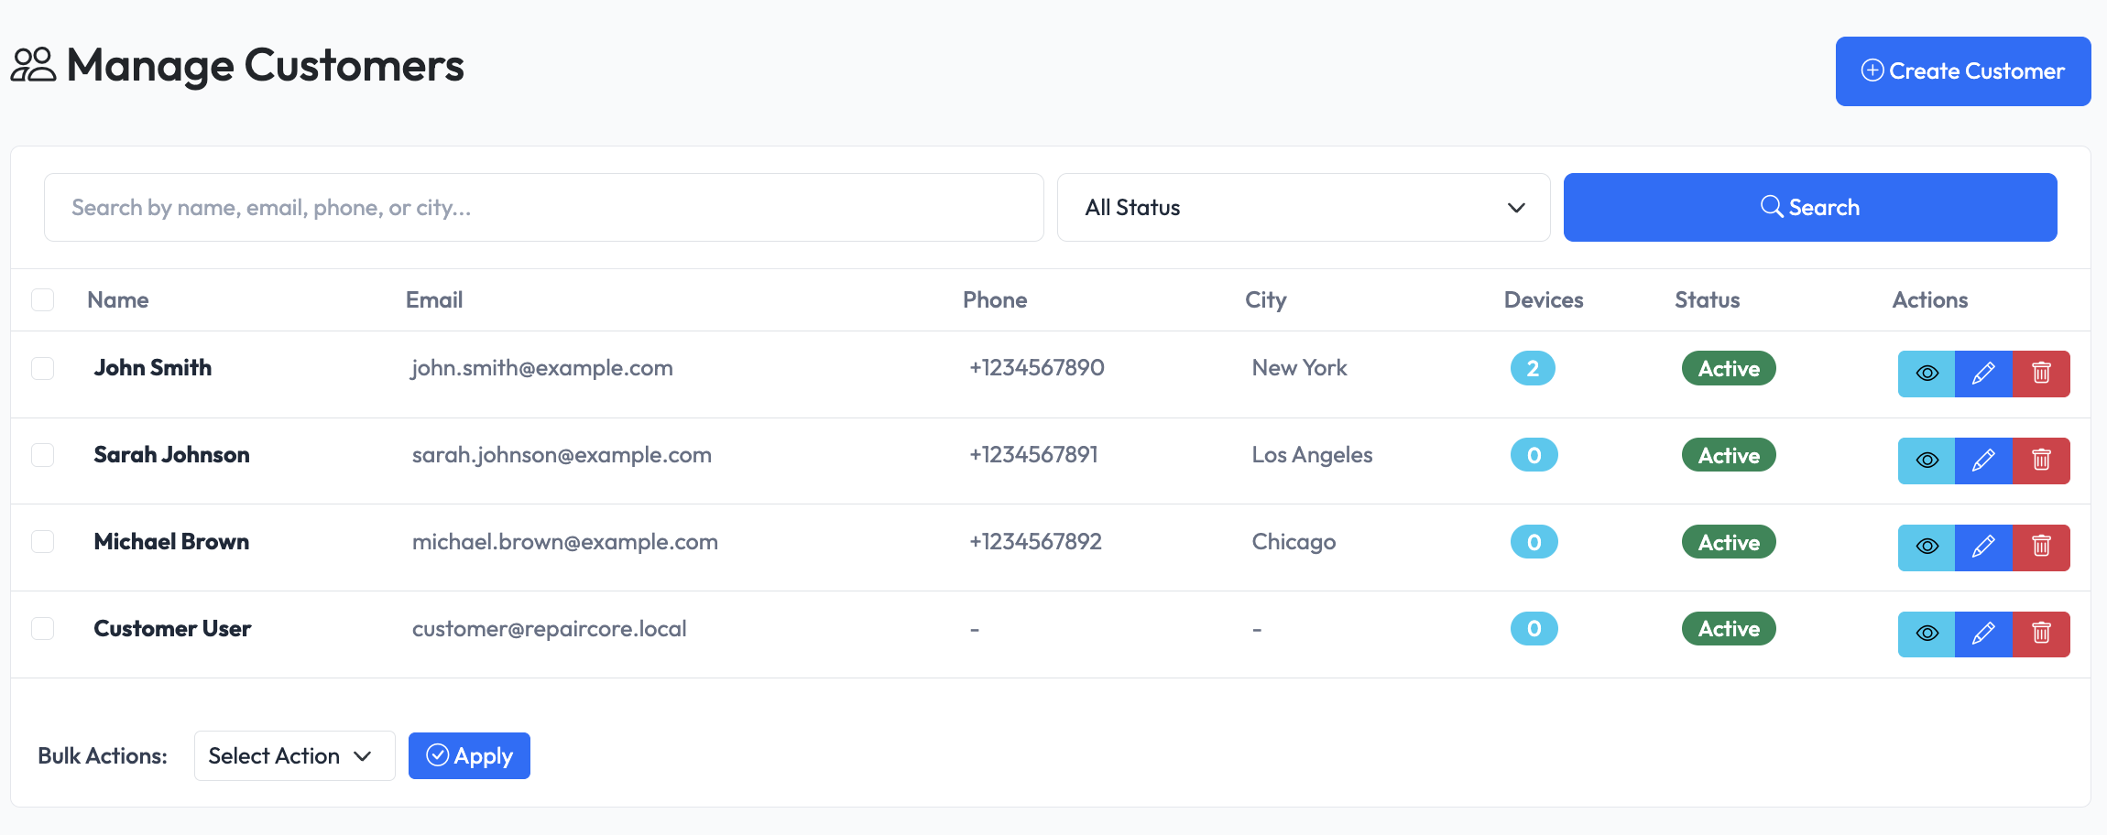Viewport: 2107px width, 835px height.
Task: Click the Create Customer button
Action: 1963,70
